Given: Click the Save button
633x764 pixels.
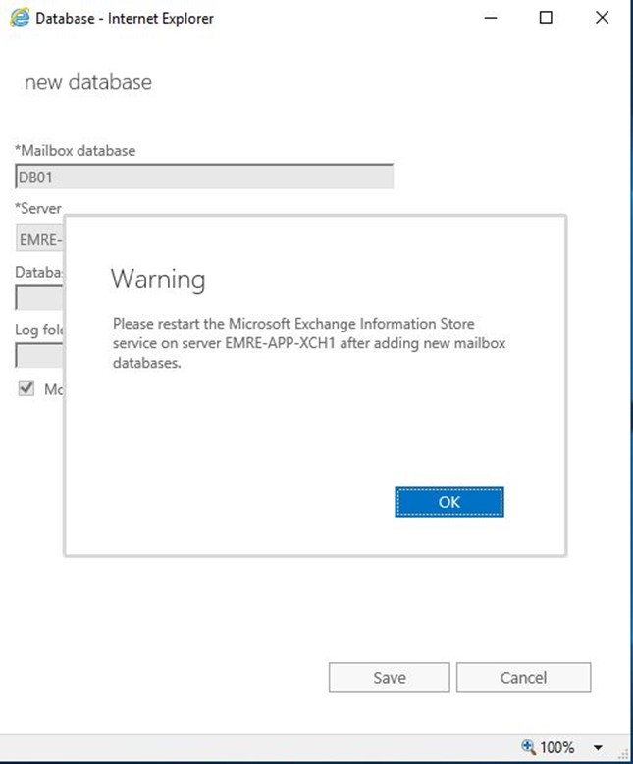Looking at the screenshot, I should pyautogui.click(x=390, y=678).
